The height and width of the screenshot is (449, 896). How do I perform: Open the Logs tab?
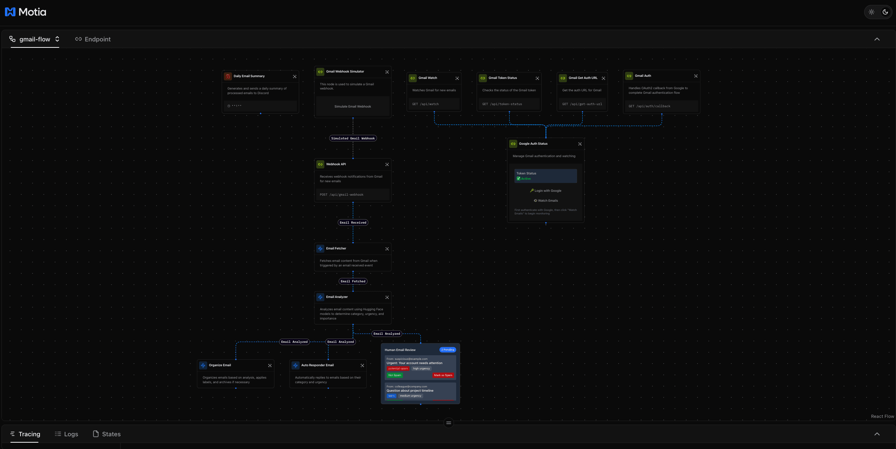(66, 434)
